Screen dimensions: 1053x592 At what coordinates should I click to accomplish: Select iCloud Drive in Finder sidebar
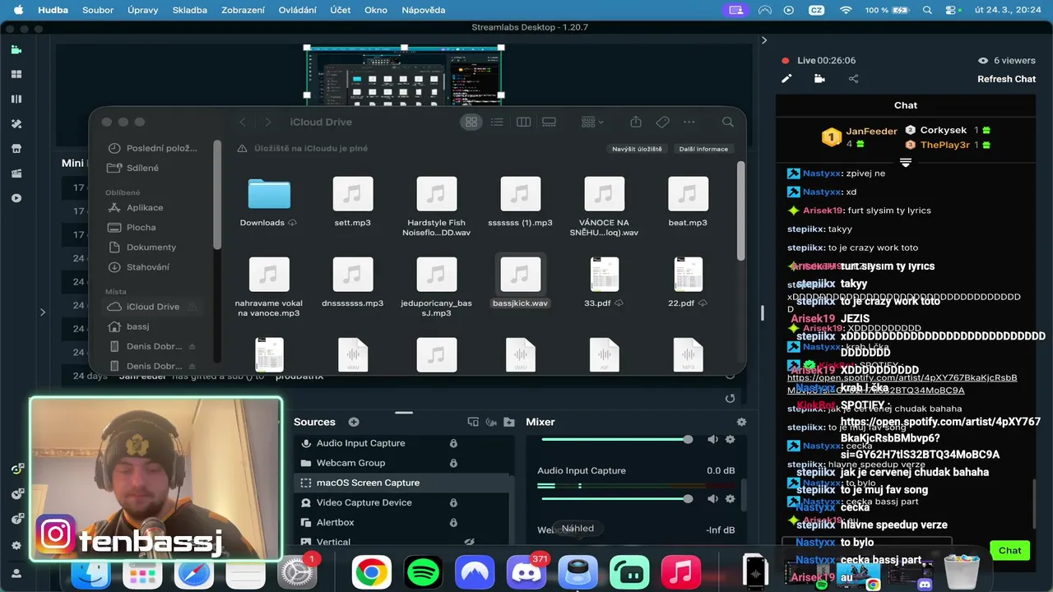point(154,307)
